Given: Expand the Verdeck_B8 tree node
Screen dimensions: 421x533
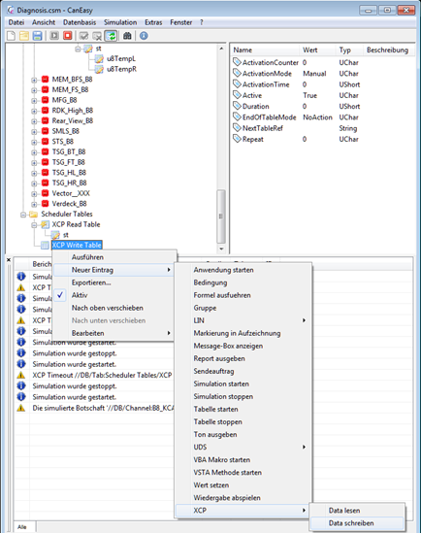Looking at the screenshot, I should 34,204.
